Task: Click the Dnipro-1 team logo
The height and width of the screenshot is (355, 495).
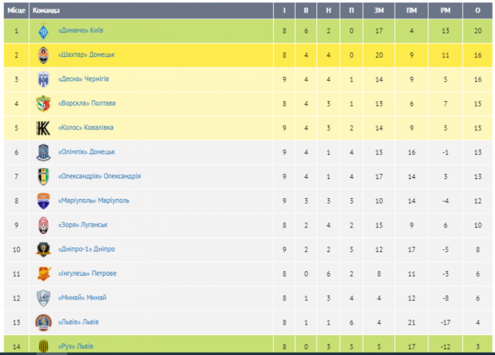Action: pos(44,249)
